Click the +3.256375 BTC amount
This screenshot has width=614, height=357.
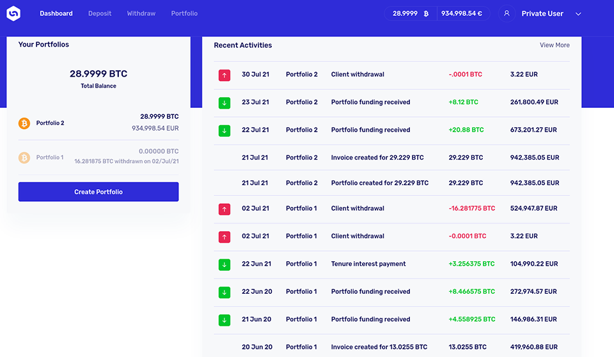tap(471, 264)
